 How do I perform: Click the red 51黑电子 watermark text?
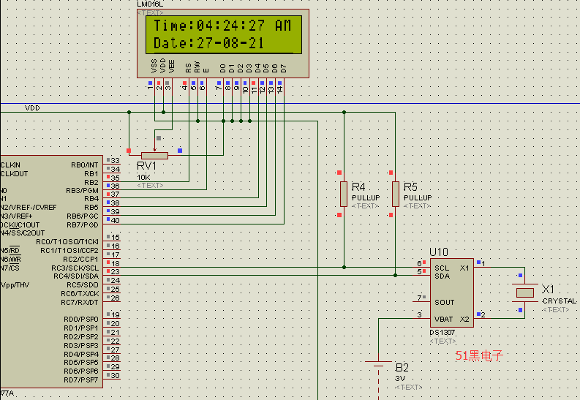click(x=479, y=355)
